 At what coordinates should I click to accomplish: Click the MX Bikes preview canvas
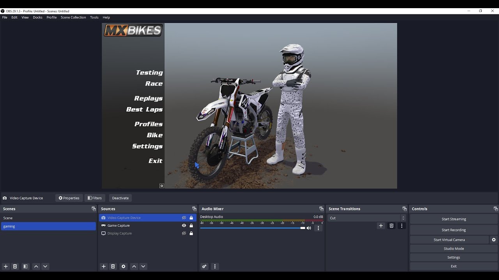tap(249, 106)
